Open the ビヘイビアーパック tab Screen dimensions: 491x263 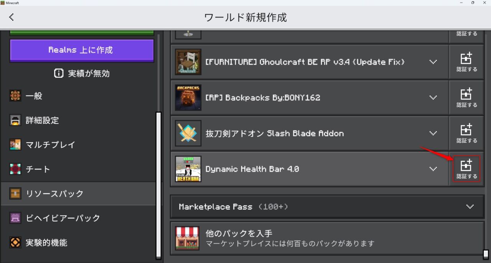click(x=78, y=218)
